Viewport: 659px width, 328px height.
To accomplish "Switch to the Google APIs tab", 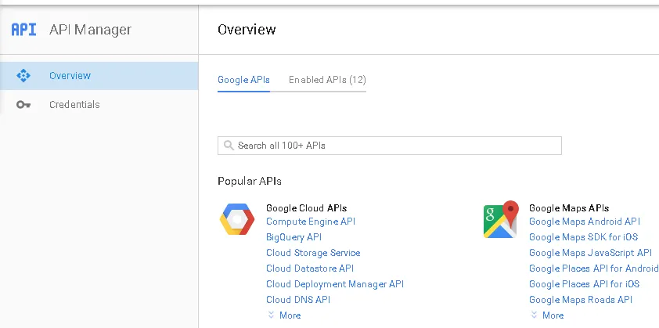I will [243, 80].
